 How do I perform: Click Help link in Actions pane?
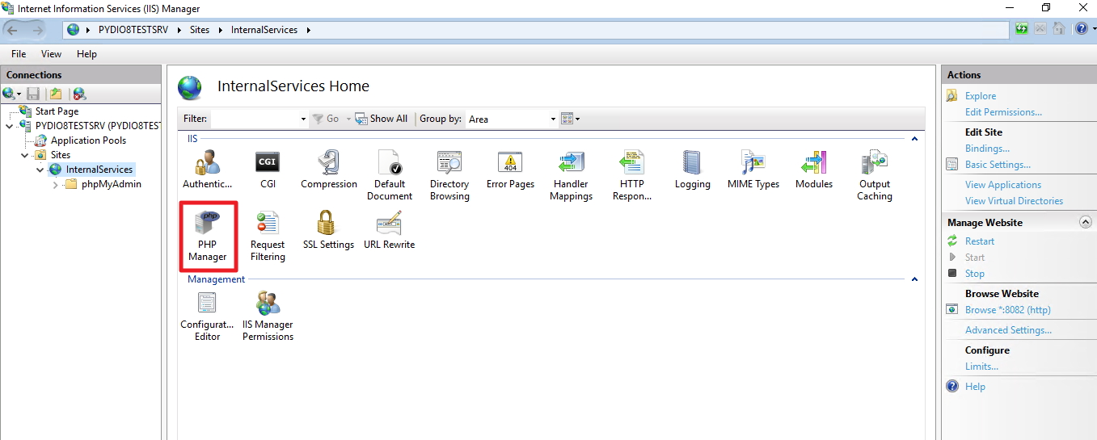click(x=975, y=387)
